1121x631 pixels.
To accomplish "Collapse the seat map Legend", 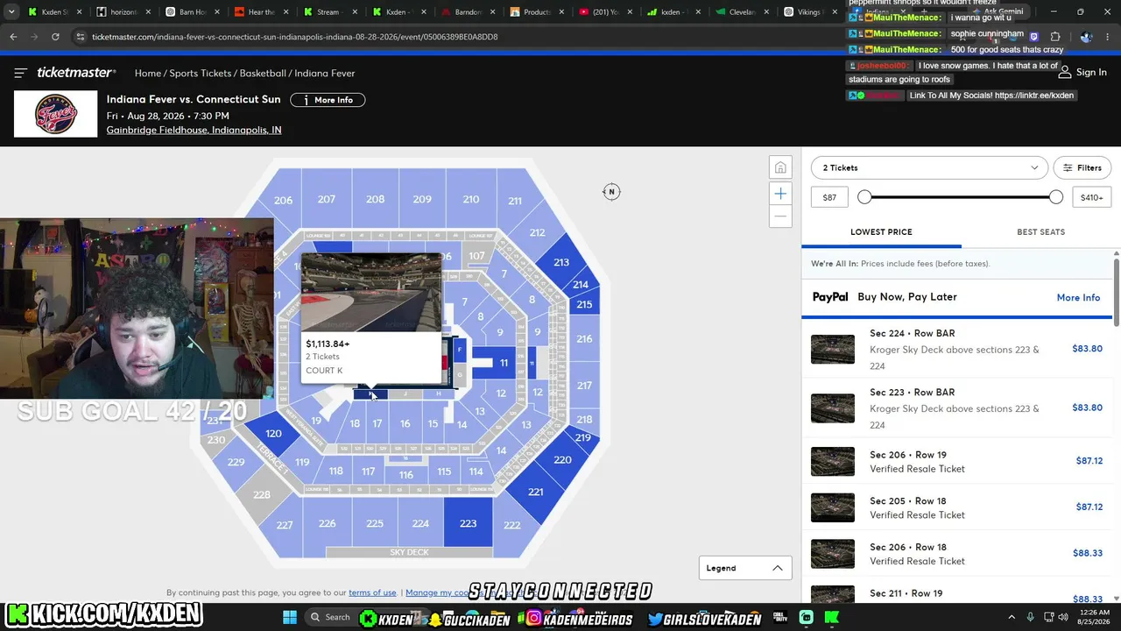I will coord(744,568).
